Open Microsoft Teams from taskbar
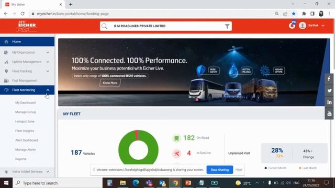335x188 pixels. [149, 183]
